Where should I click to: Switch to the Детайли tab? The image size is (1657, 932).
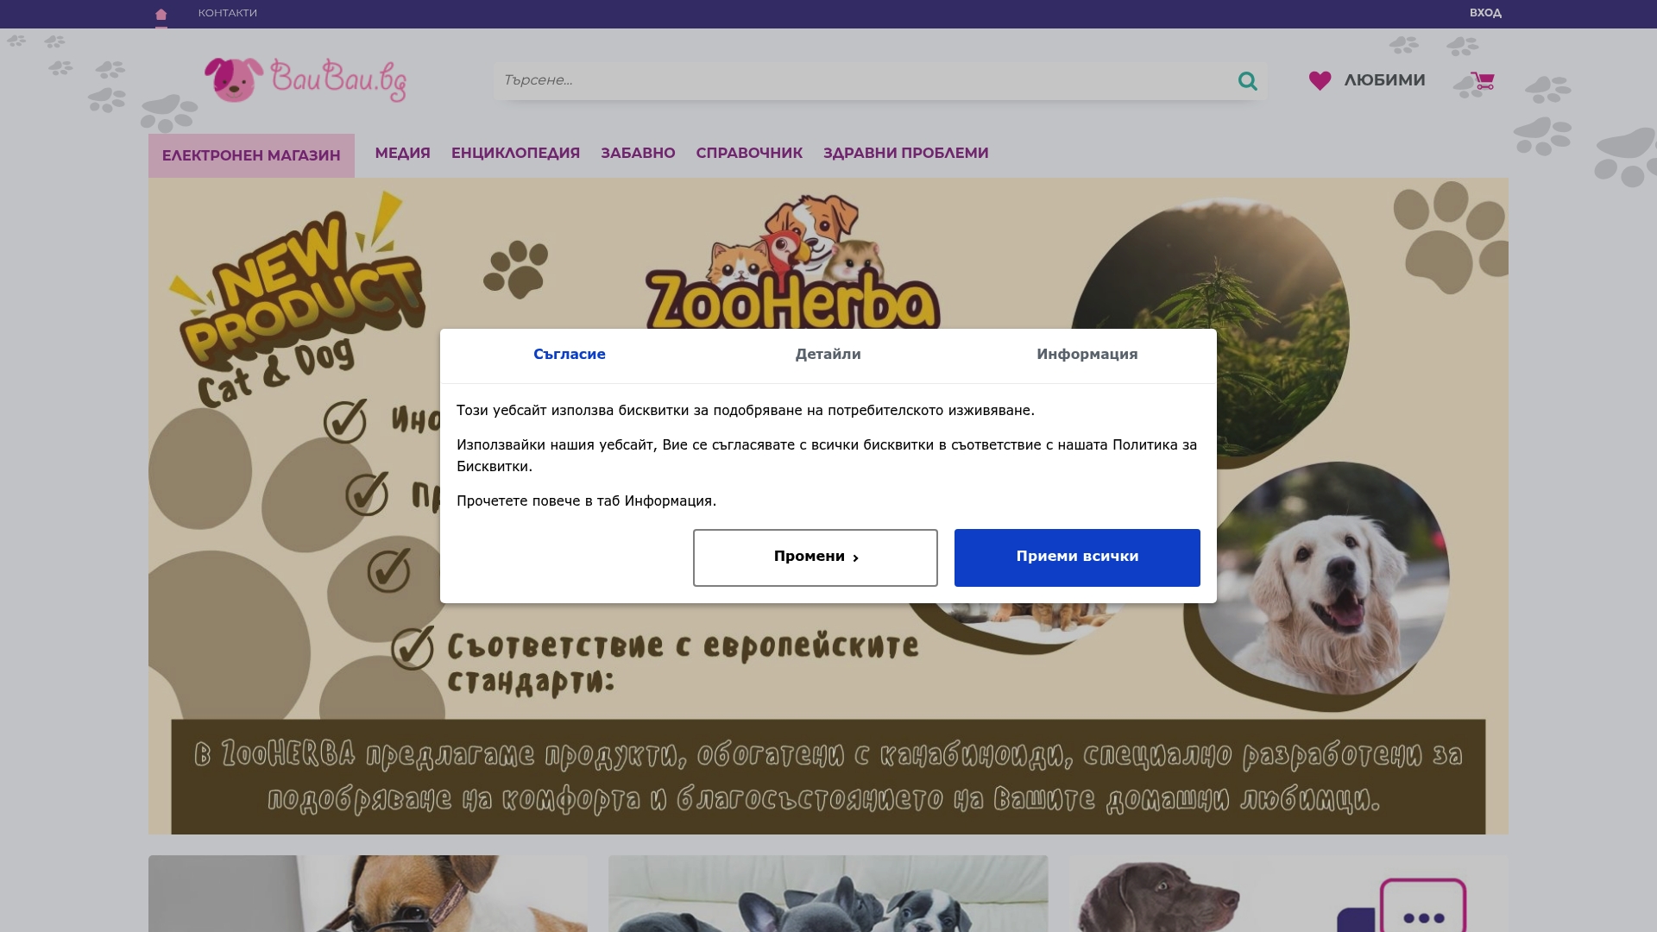point(828,355)
